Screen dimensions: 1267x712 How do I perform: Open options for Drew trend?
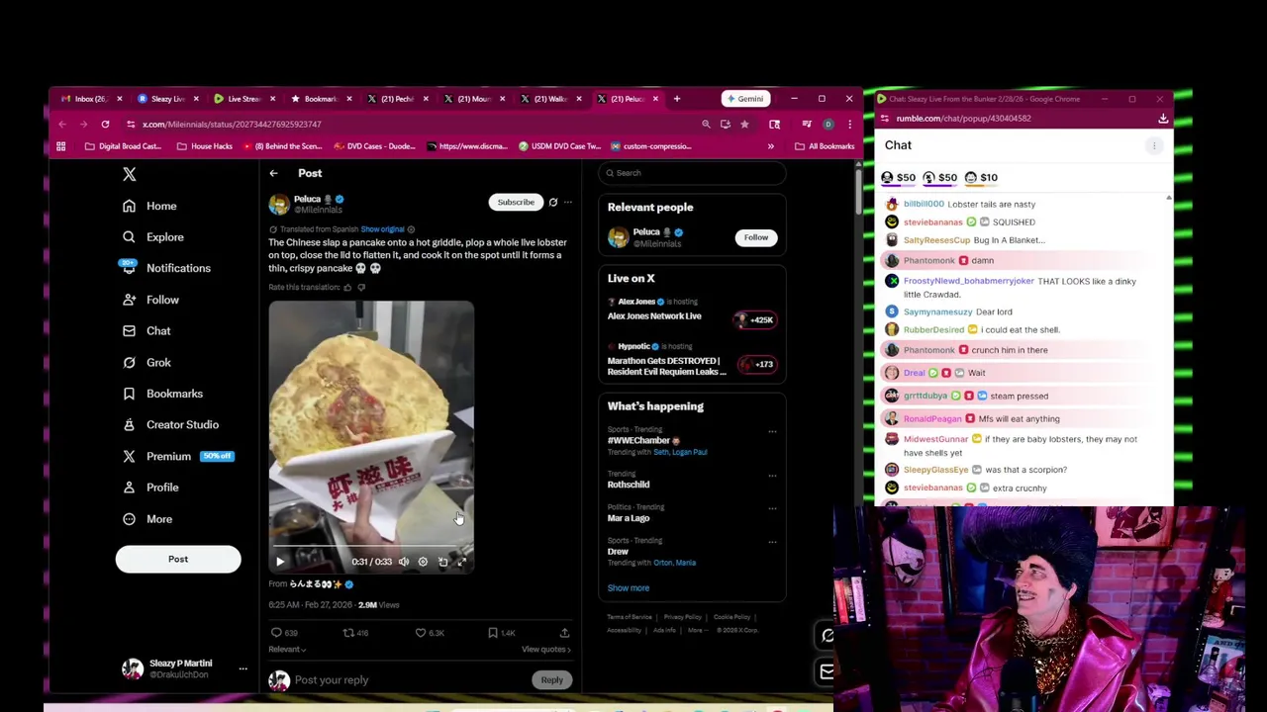(x=772, y=542)
